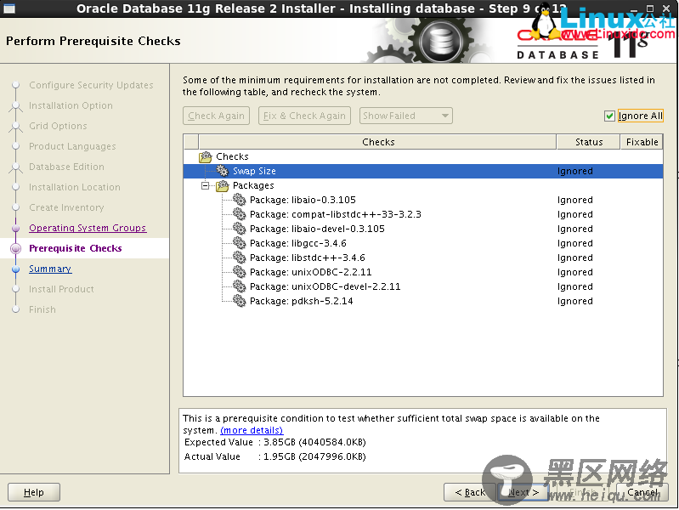Image resolution: width=679 pixels, height=510 pixels.
Task: Click the Summary step bullet
Action: (16, 269)
